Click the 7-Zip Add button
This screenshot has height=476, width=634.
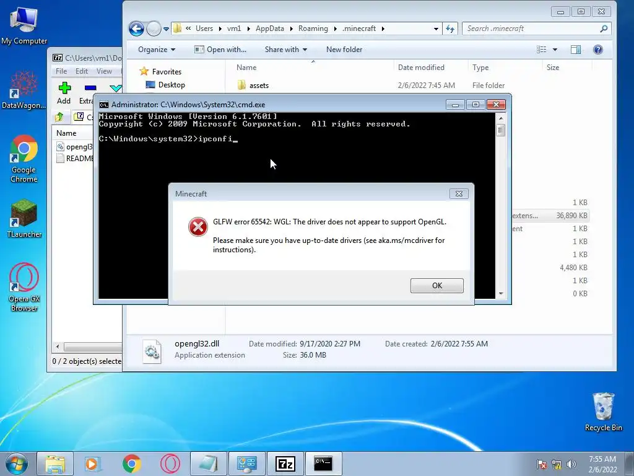[x=64, y=93]
